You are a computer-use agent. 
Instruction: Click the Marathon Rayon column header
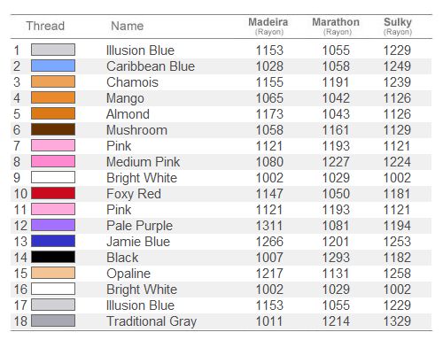[x=336, y=26]
